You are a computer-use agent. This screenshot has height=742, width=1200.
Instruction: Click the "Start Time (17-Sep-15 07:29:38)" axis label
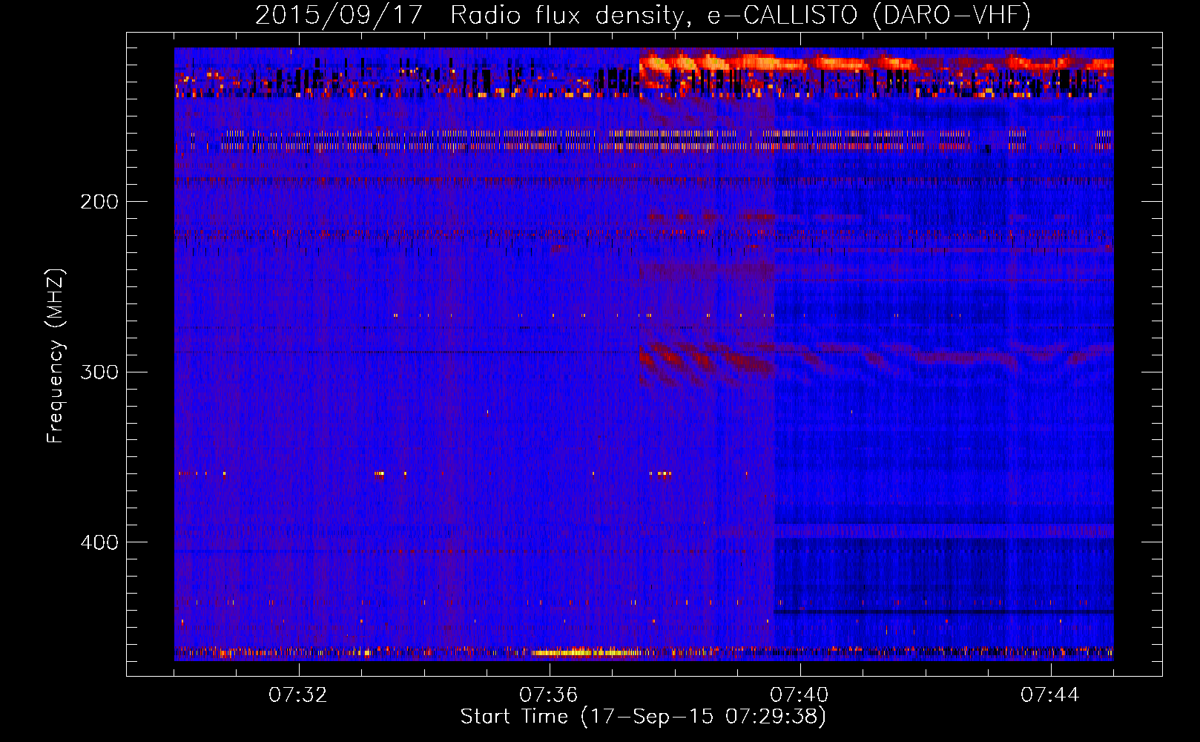coord(643,717)
